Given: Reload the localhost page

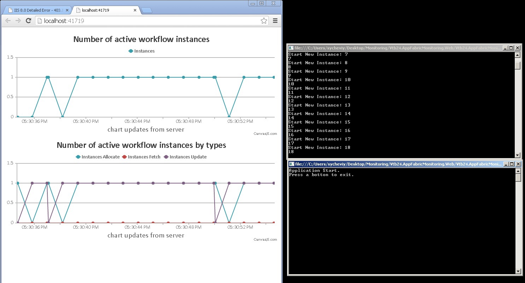Looking at the screenshot, I should coord(29,21).
